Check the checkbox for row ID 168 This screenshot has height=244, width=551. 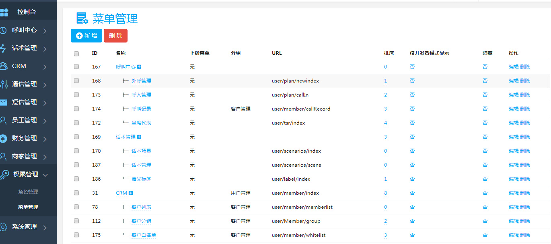(76, 81)
